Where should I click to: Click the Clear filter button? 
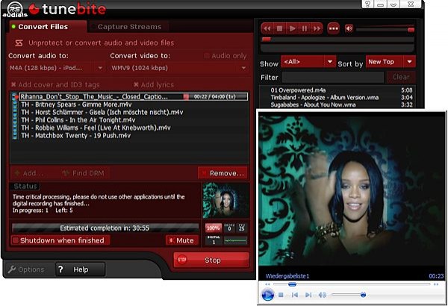click(x=400, y=77)
